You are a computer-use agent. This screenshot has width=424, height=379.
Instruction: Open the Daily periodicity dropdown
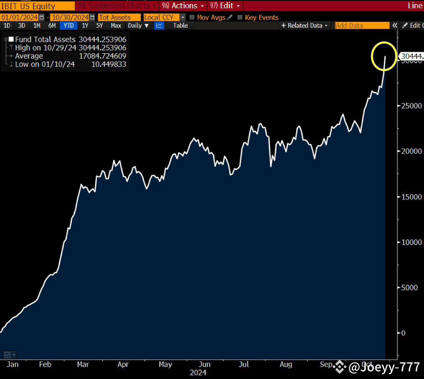tap(138, 26)
